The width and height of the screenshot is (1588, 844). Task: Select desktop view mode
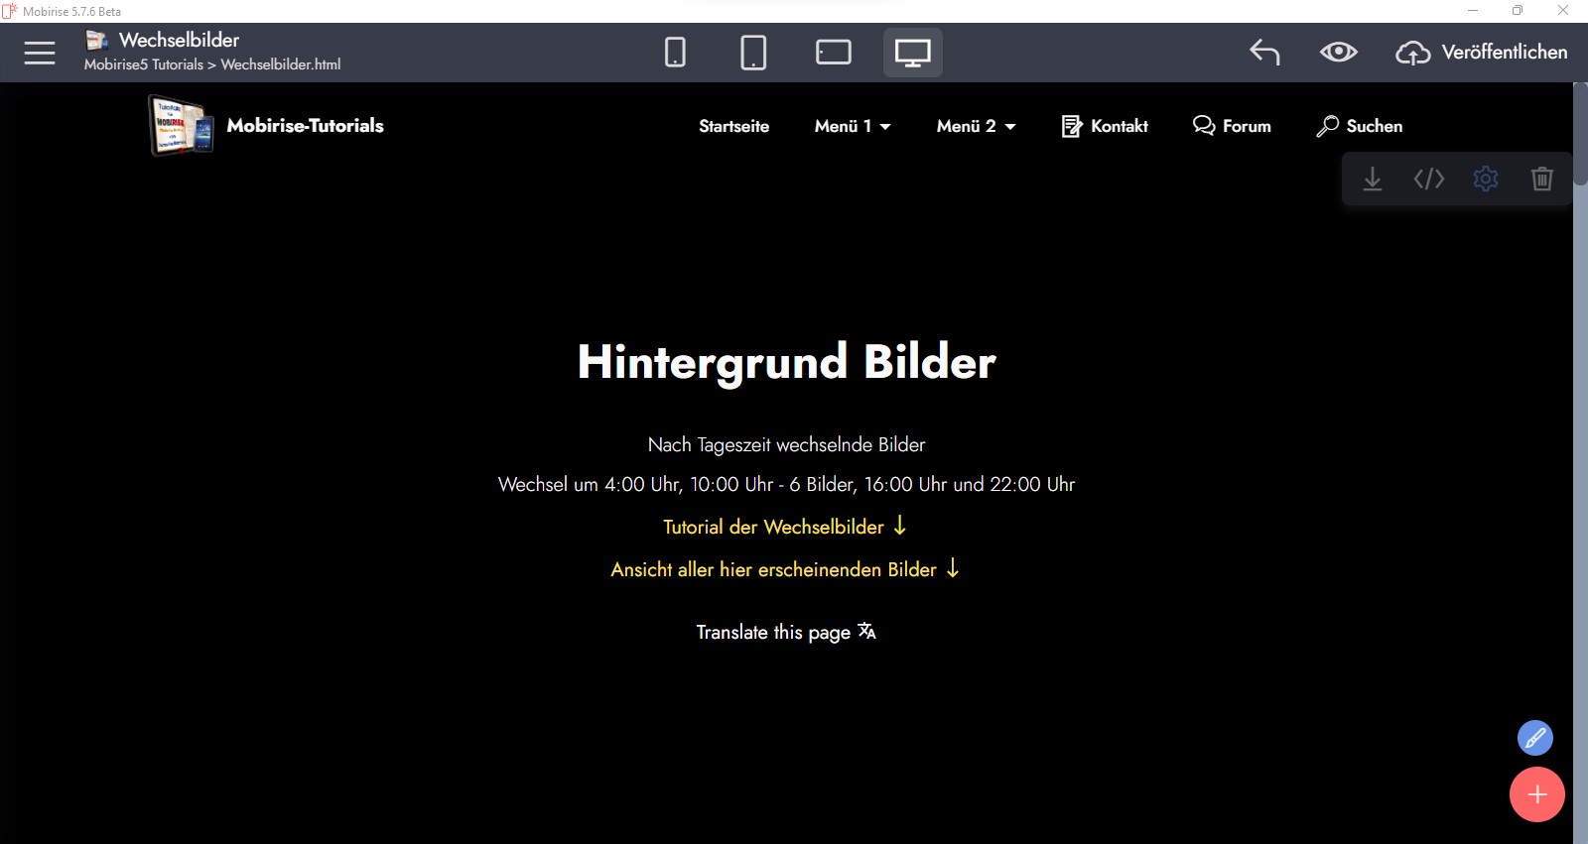pyautogui.click(x=912, y=53)
